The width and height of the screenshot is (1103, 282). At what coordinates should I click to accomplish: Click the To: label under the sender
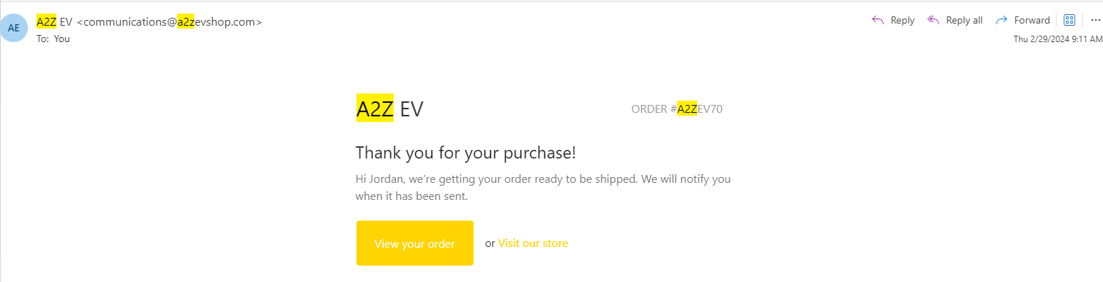(43, 39)
